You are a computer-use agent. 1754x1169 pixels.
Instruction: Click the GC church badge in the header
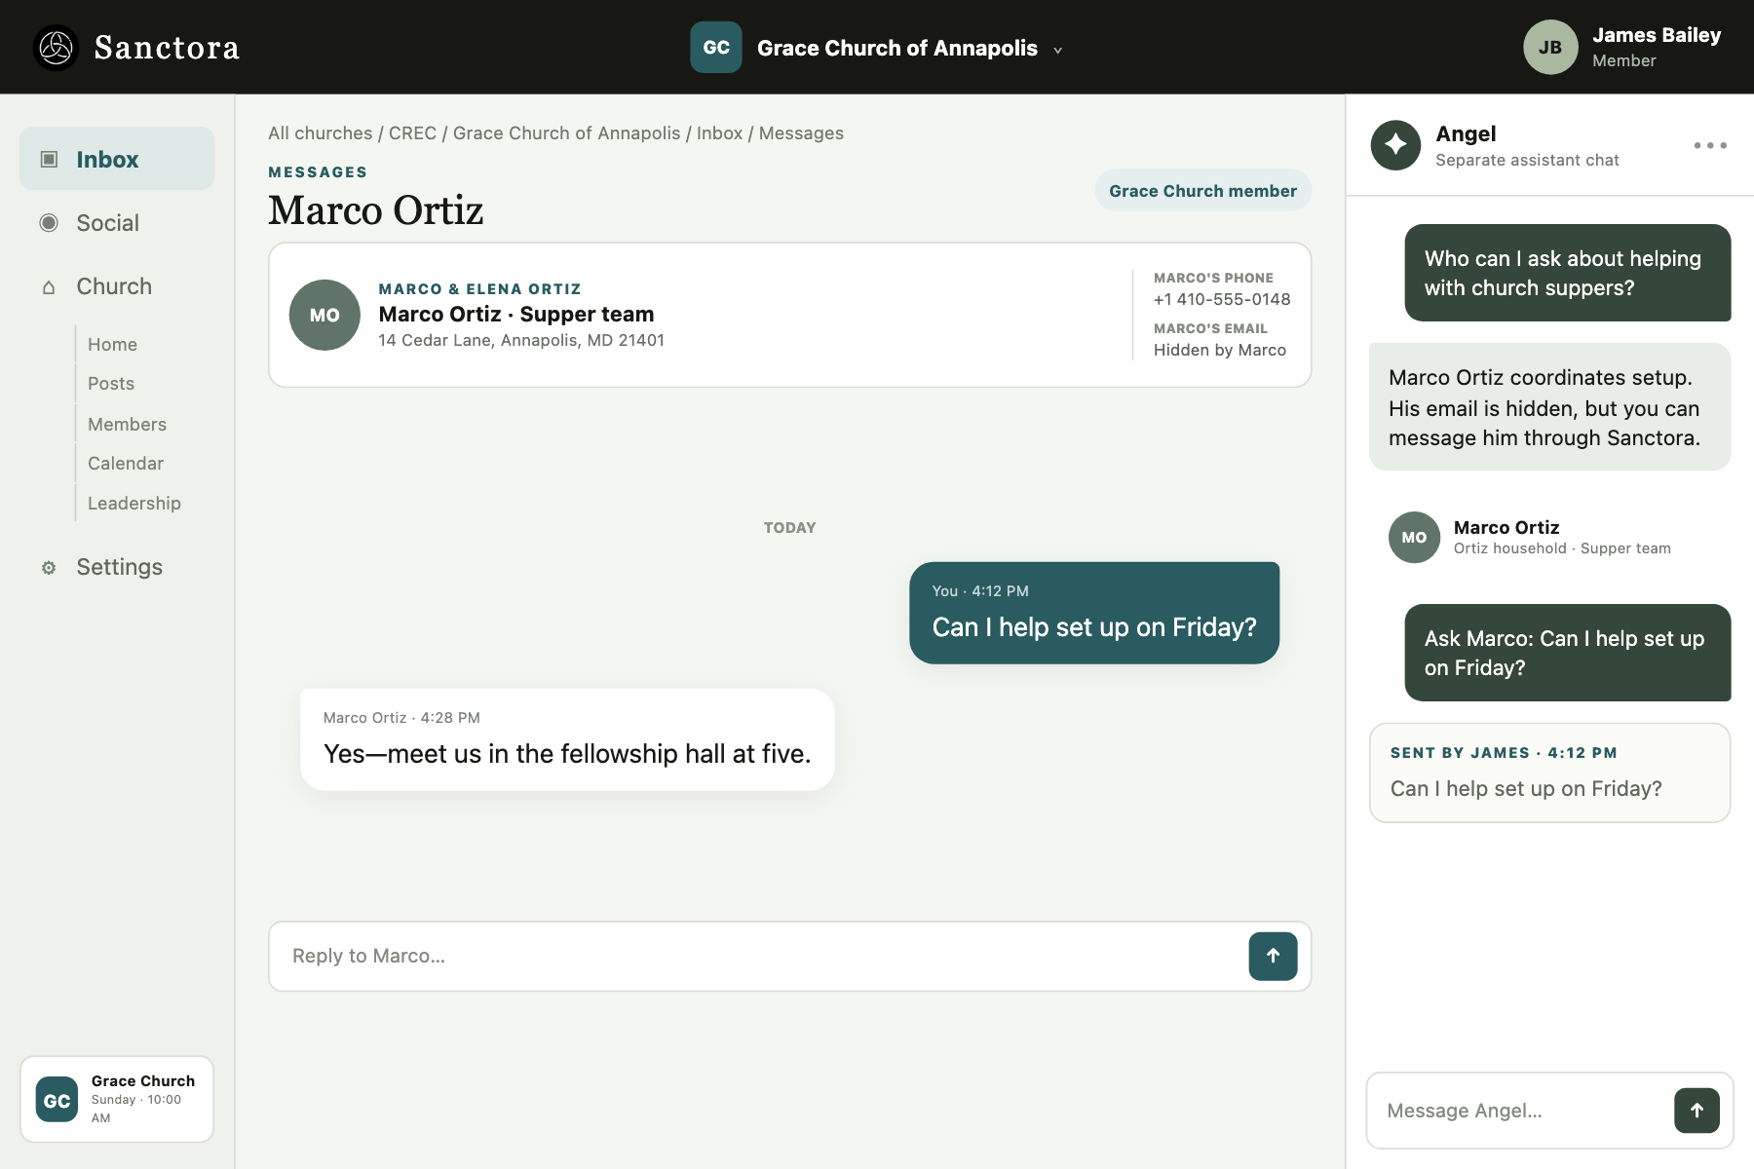coord(716,48)
